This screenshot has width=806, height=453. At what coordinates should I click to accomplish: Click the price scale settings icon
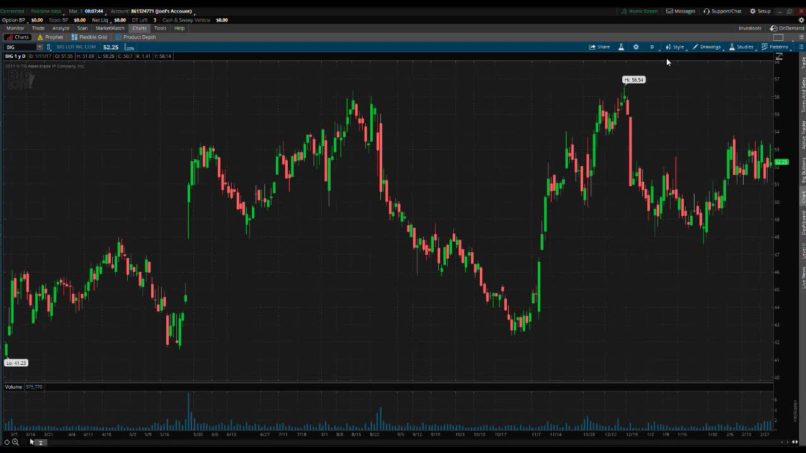[779, 57]
